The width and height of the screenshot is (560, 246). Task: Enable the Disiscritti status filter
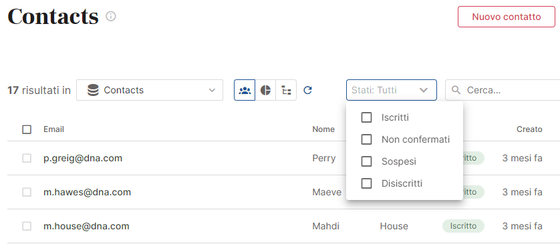coord(366,183)
